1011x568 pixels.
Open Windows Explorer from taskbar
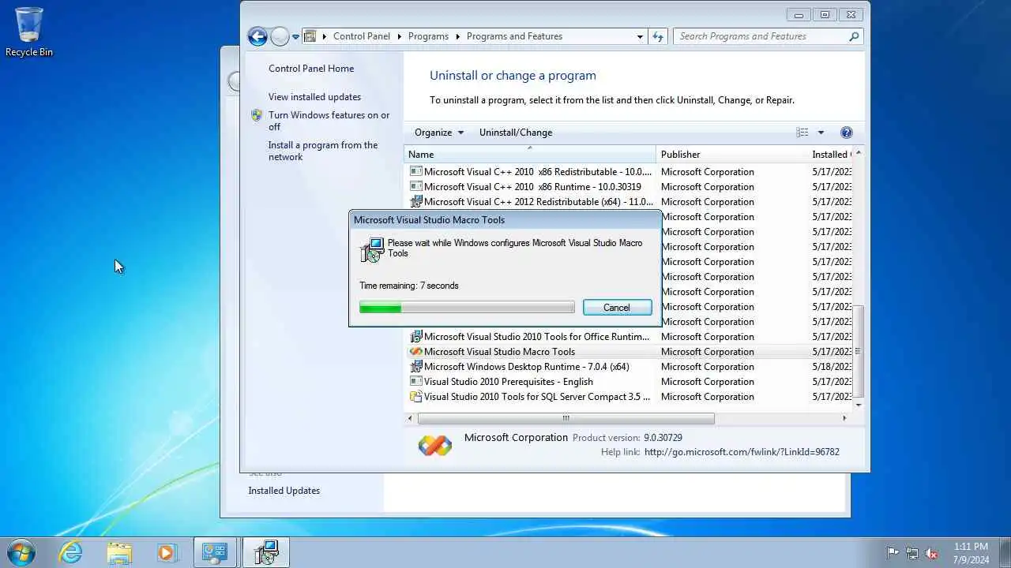point(119,552)
